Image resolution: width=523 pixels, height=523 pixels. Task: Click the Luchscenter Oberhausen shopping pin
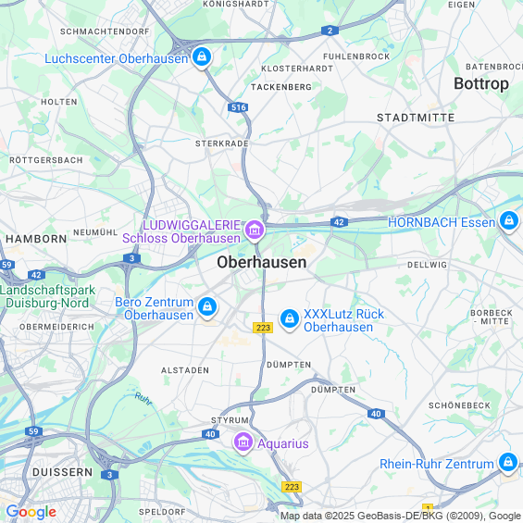[x=202, y=57]
